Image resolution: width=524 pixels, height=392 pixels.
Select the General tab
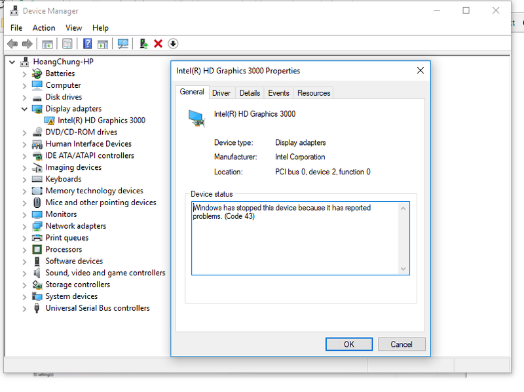[192, 92]
